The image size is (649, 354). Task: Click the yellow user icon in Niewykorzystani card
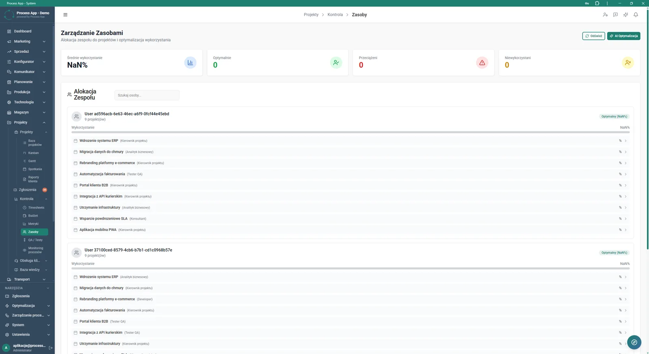point(628,62)
